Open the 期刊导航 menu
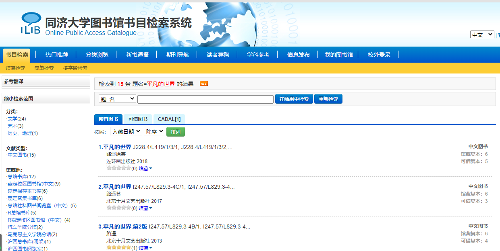The image size is (500, 251). point(178,55)
